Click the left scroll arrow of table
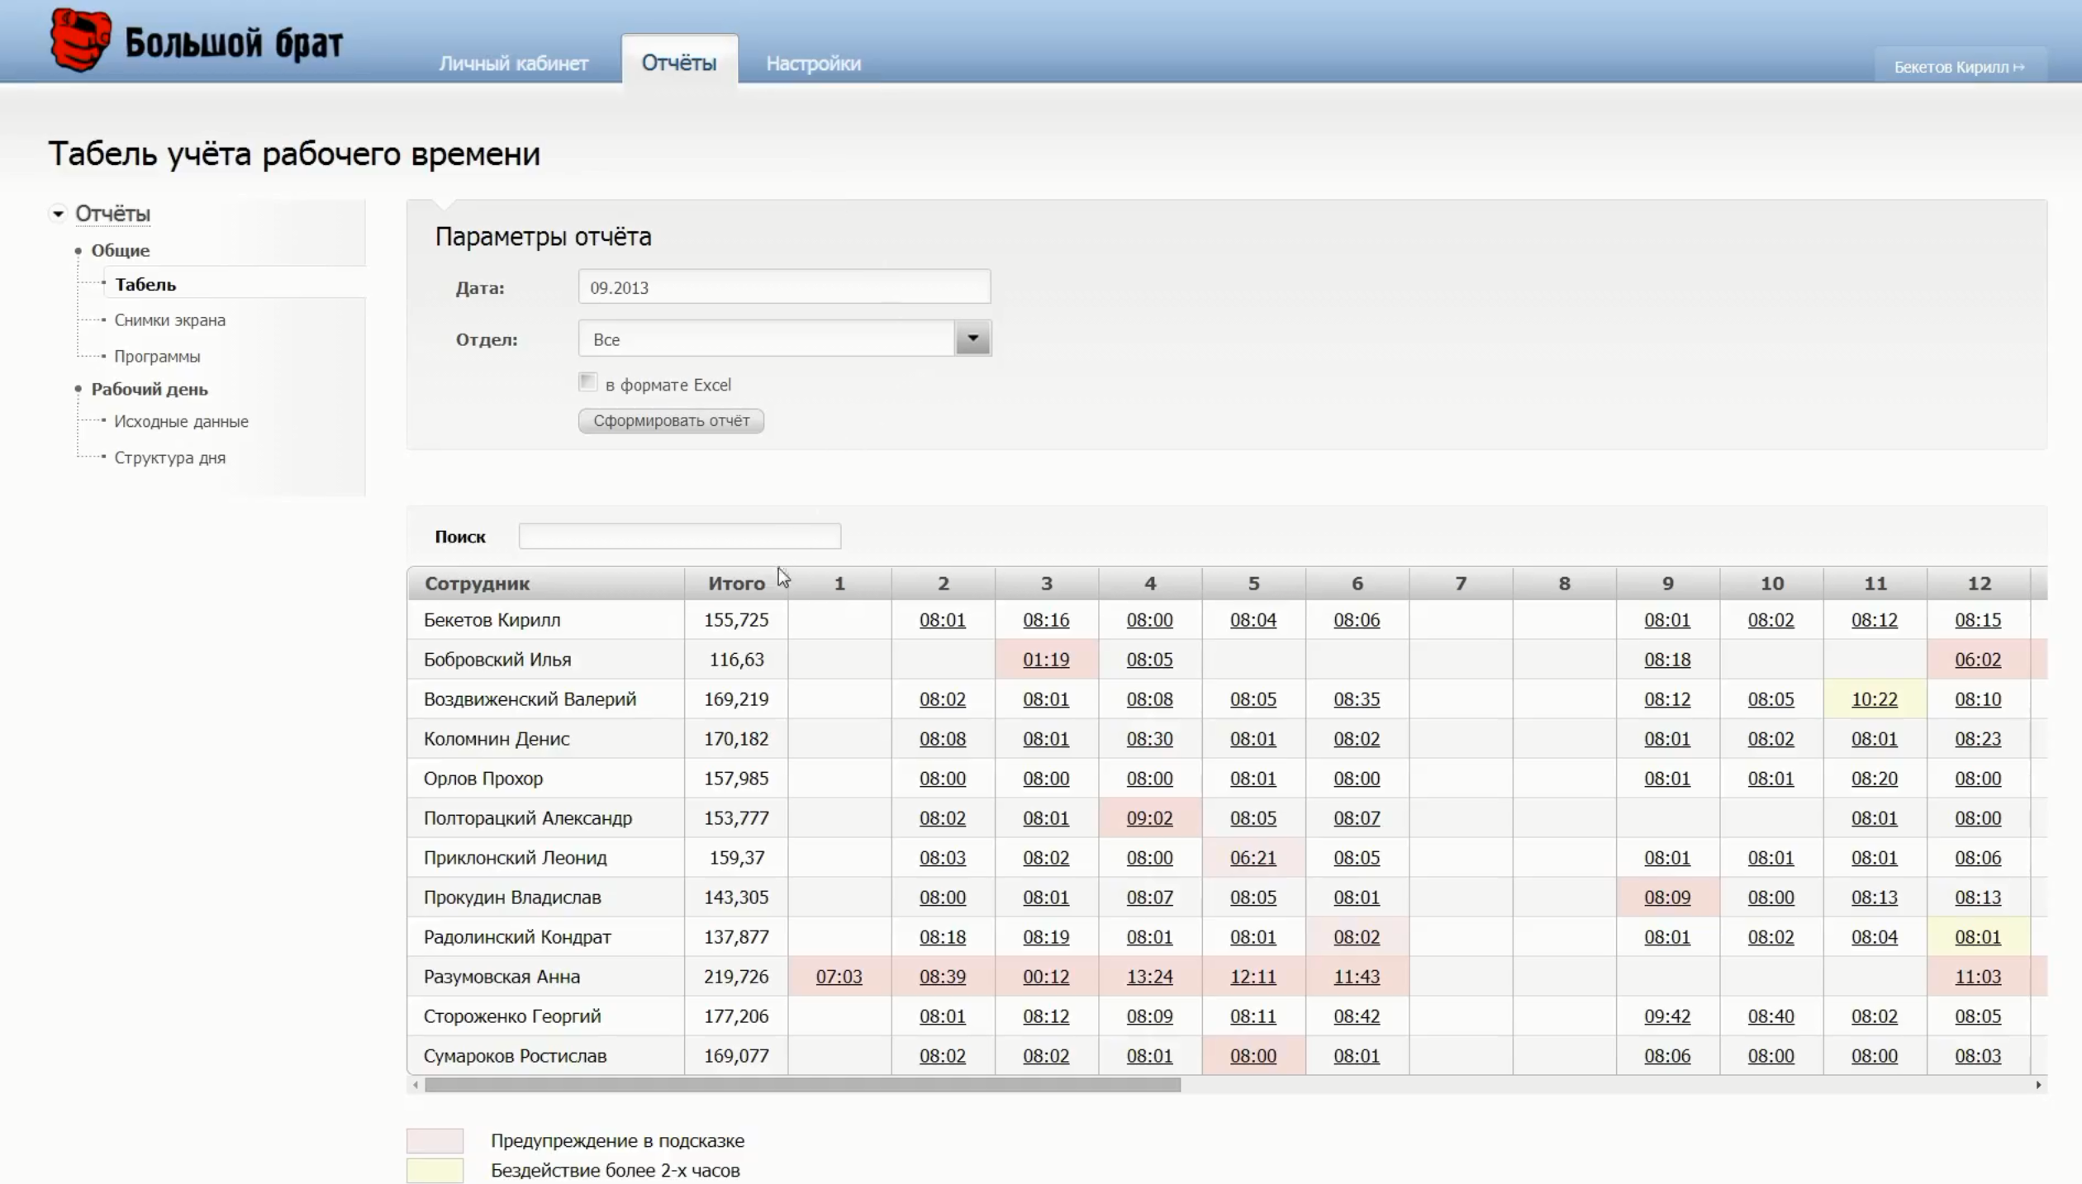 [x=415, y=1085]
